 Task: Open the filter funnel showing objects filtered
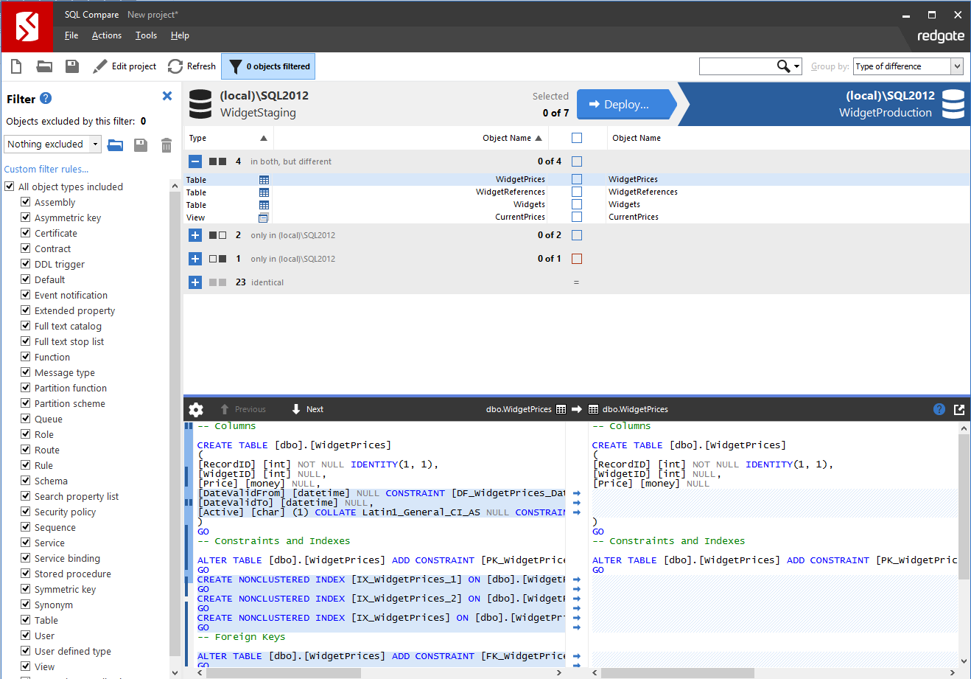(267, 66)
